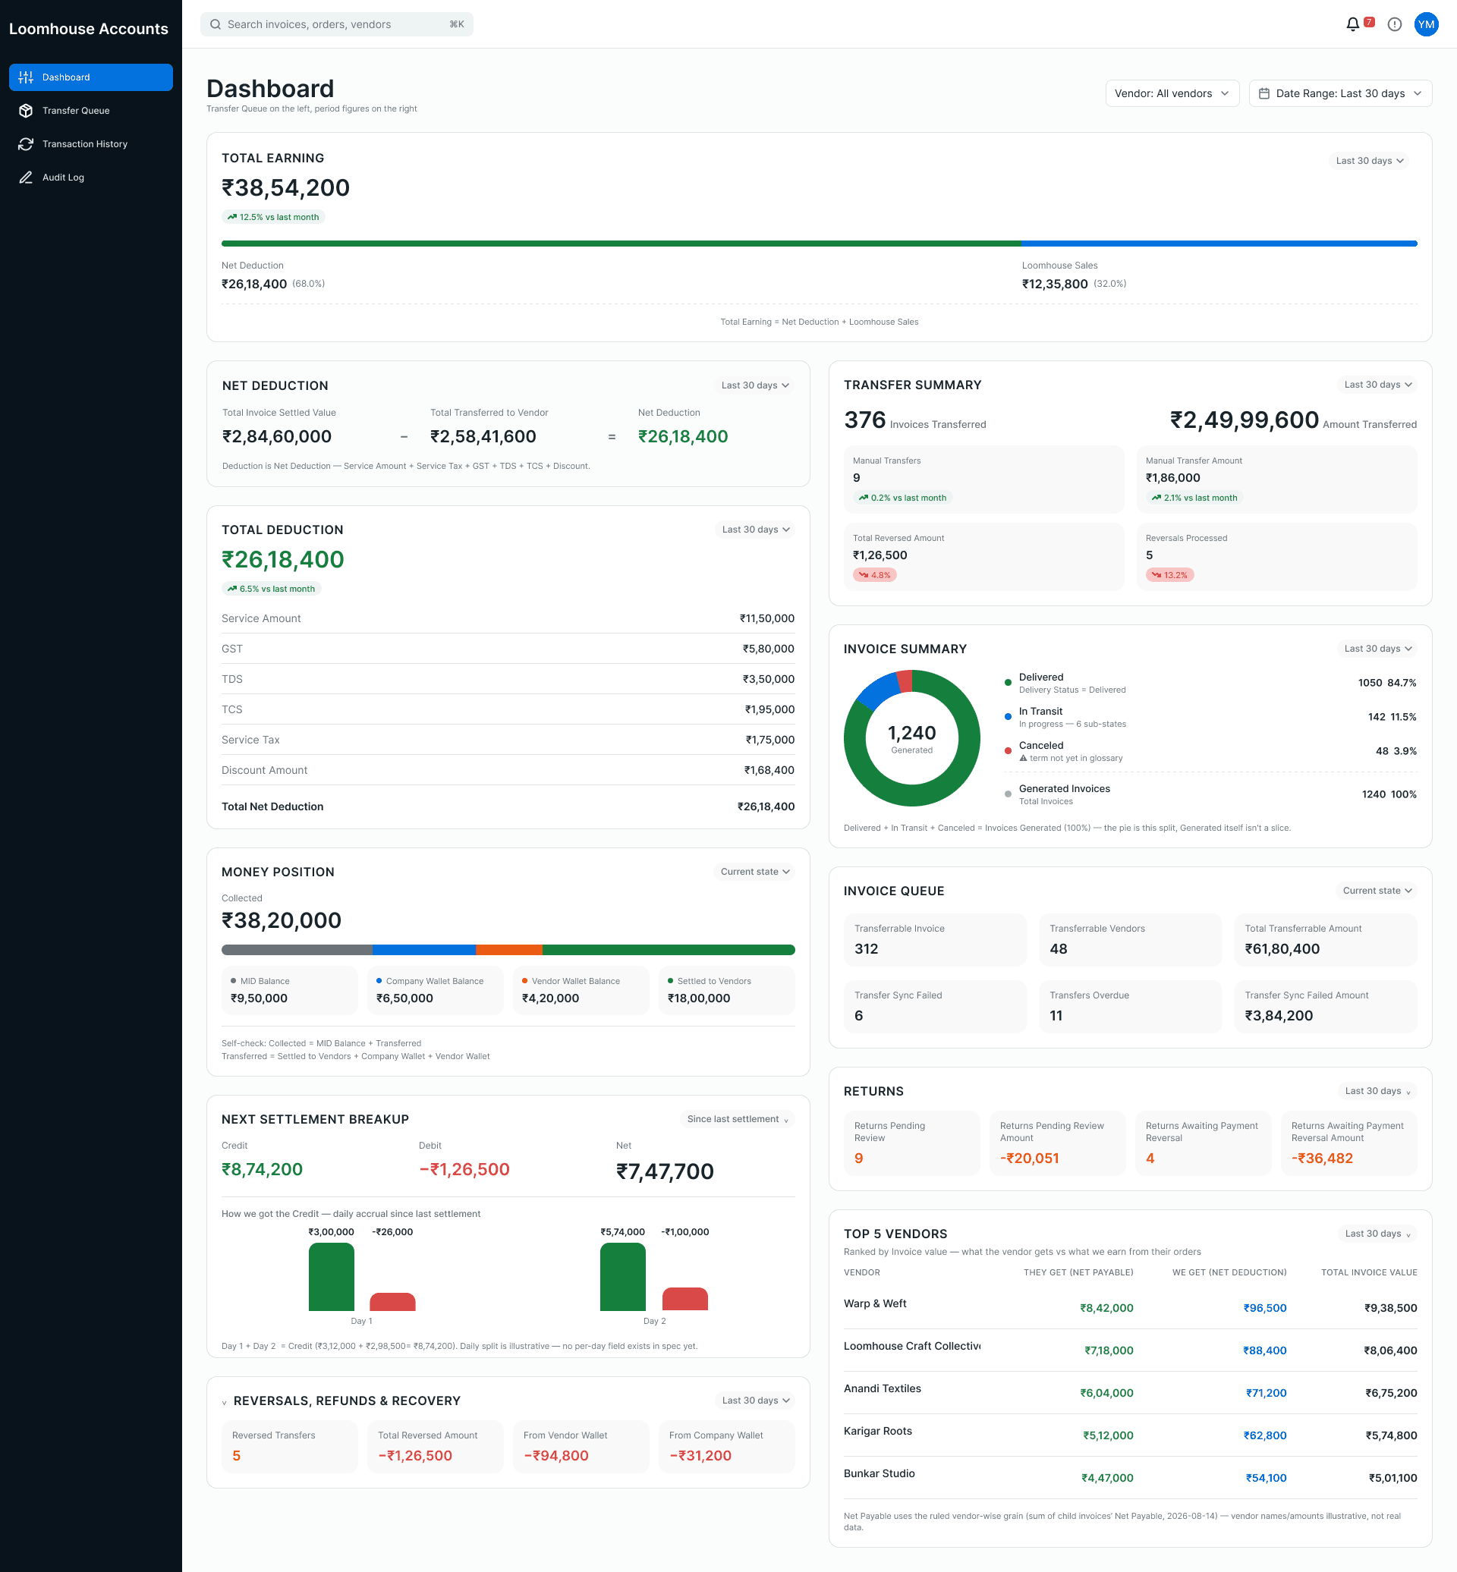This screenshot has height=1572, width=1457.
Task: Click the help info circle icon
Action: coord(1394,24)
